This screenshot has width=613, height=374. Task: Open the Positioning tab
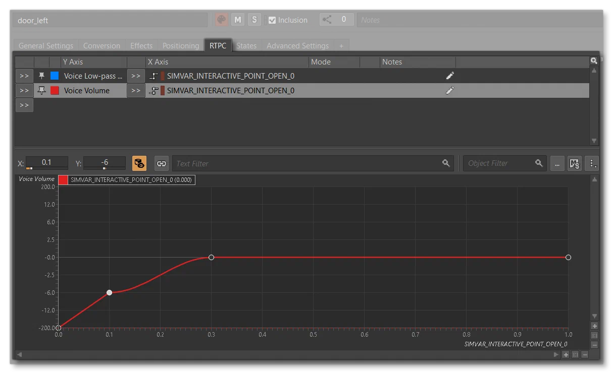click(181, 45)
